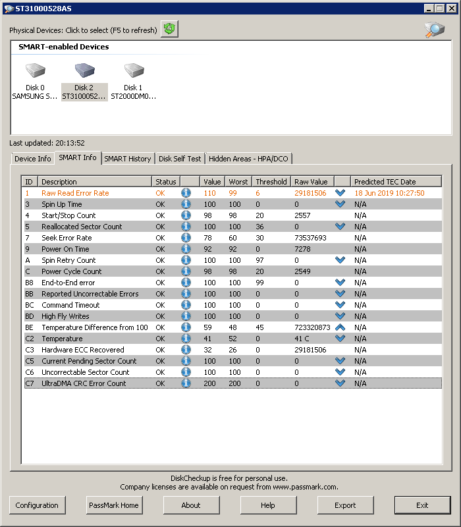Click up arrow in Temperature Difference row
This screenshot has height=527, width=461.
[340, 327]
